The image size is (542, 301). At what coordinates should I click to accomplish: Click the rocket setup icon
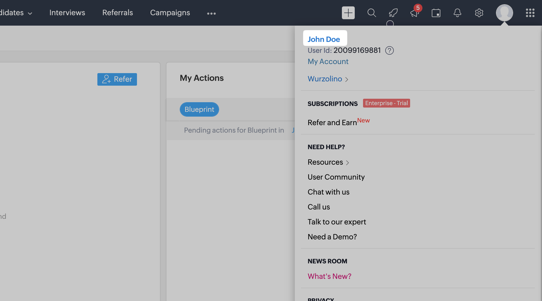point(393,13)
